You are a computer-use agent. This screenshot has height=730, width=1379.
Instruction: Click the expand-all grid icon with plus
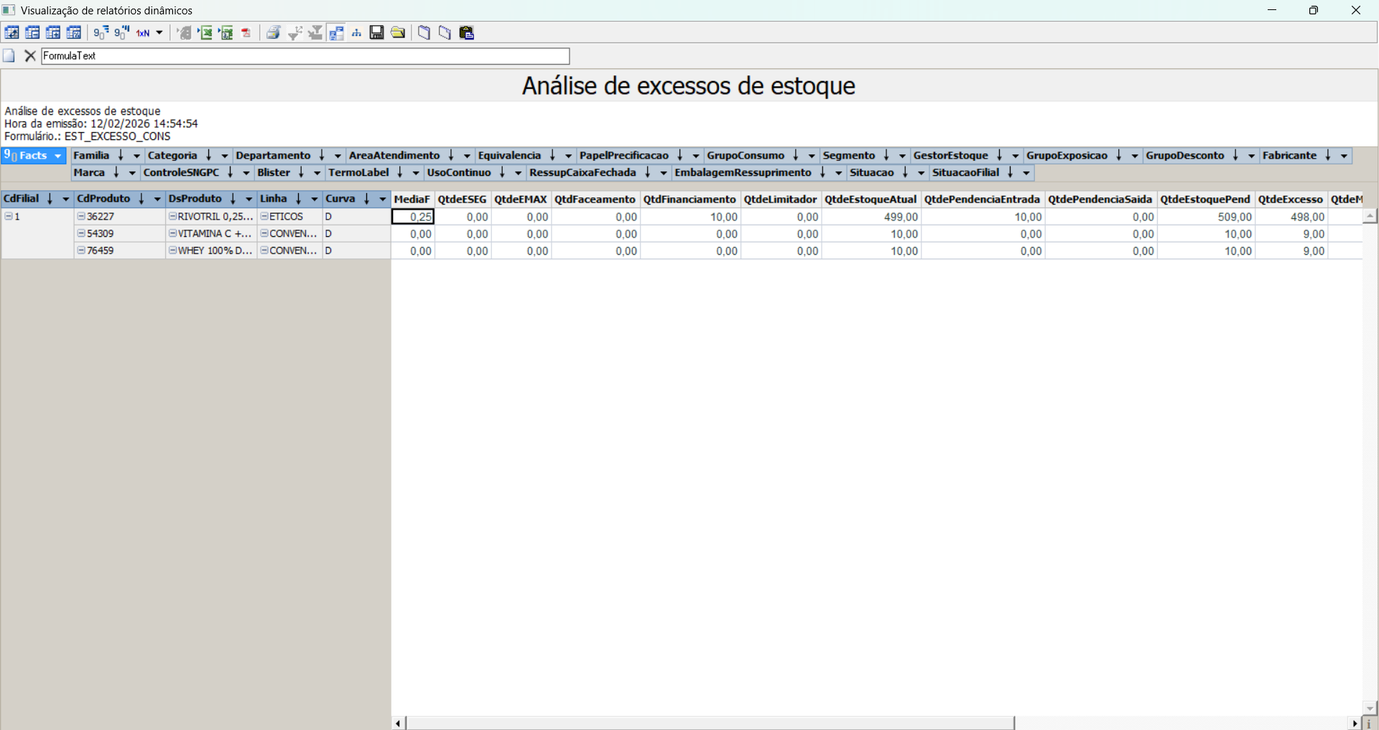(x=53, y=32)
